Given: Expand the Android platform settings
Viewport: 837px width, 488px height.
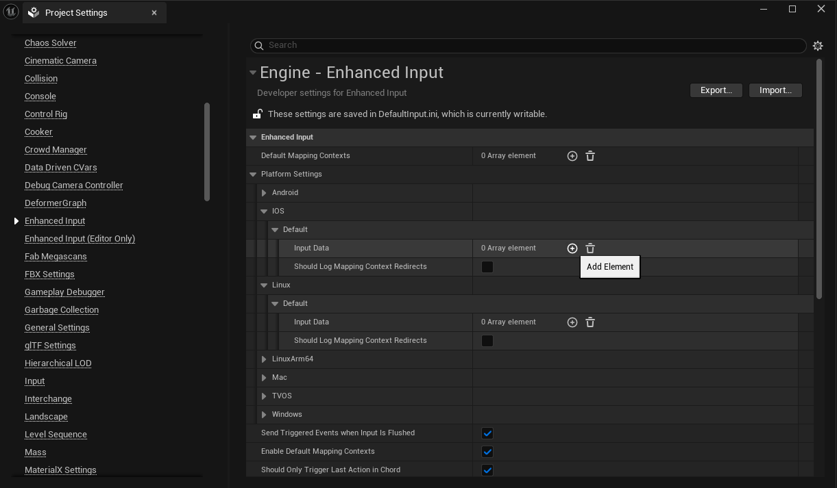Looking at the screenshot, I should point(264,193).
